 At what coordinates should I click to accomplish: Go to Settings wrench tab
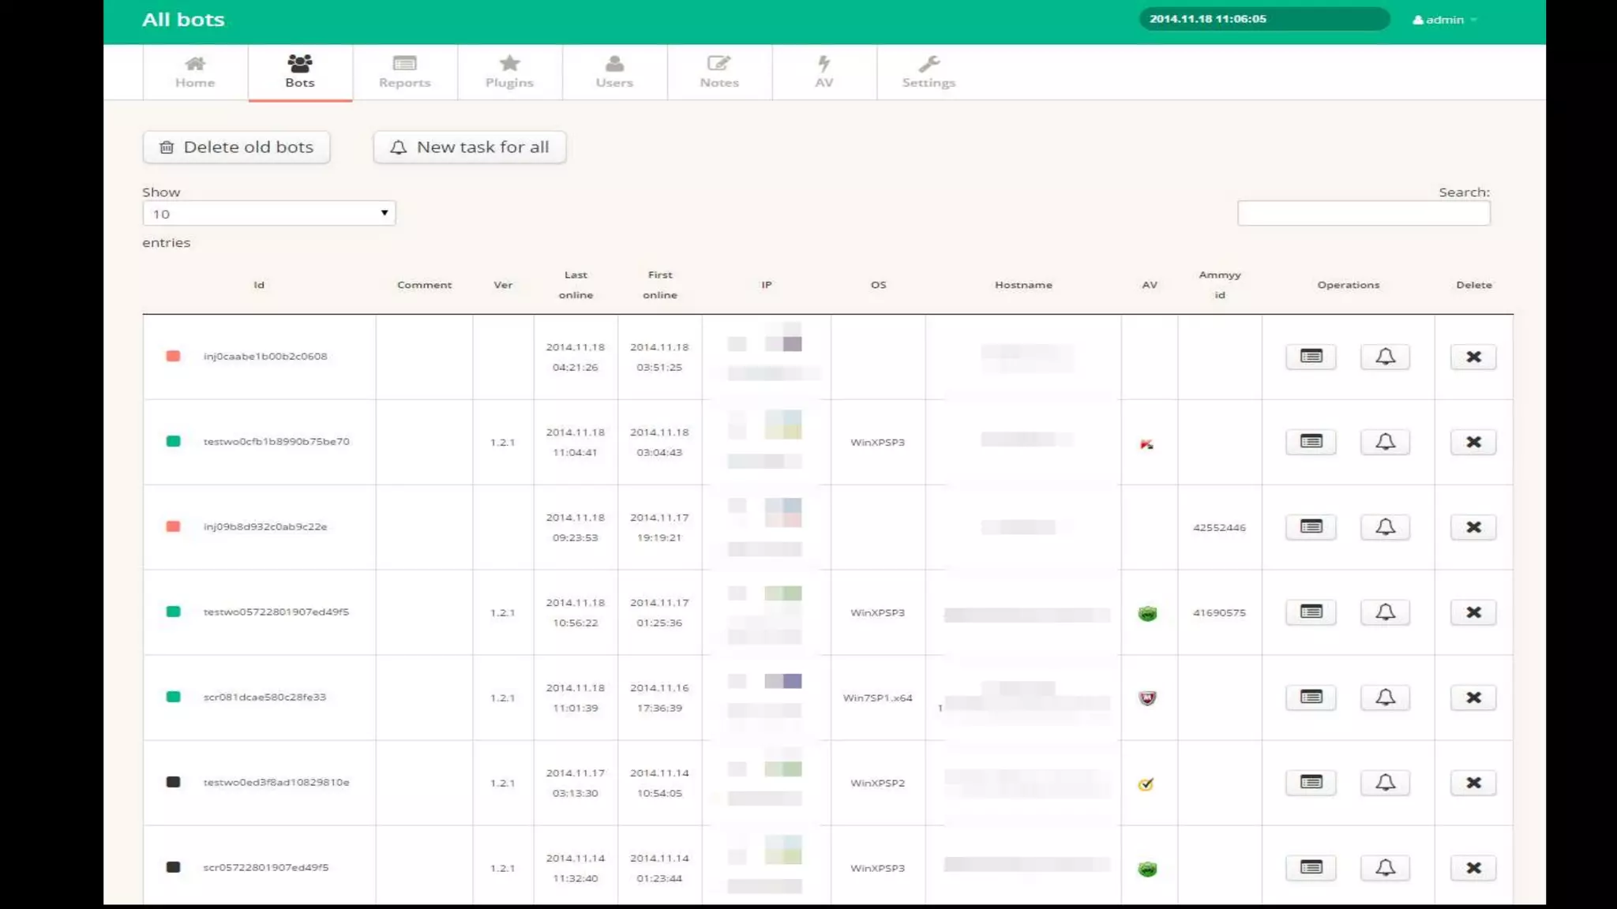[929, 72]
